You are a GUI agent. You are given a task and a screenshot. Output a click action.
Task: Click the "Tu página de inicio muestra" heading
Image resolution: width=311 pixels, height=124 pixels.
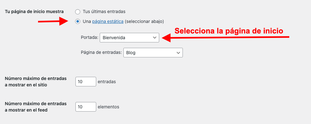click(34, 12)
